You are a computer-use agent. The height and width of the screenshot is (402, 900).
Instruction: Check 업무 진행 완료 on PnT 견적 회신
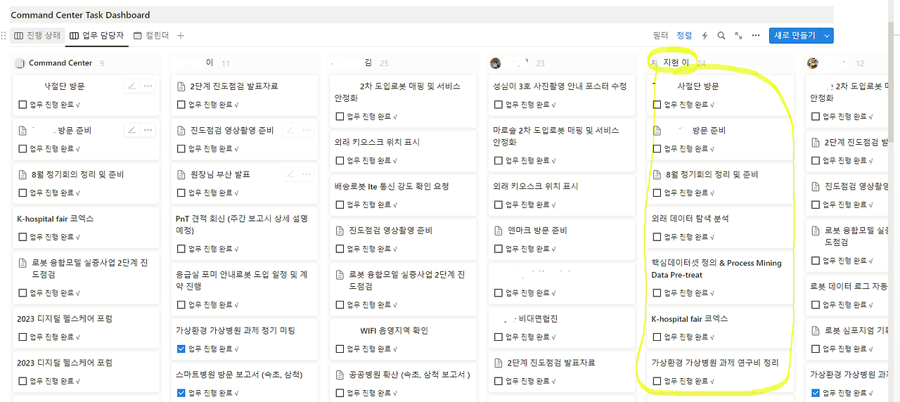coord(181,249)
